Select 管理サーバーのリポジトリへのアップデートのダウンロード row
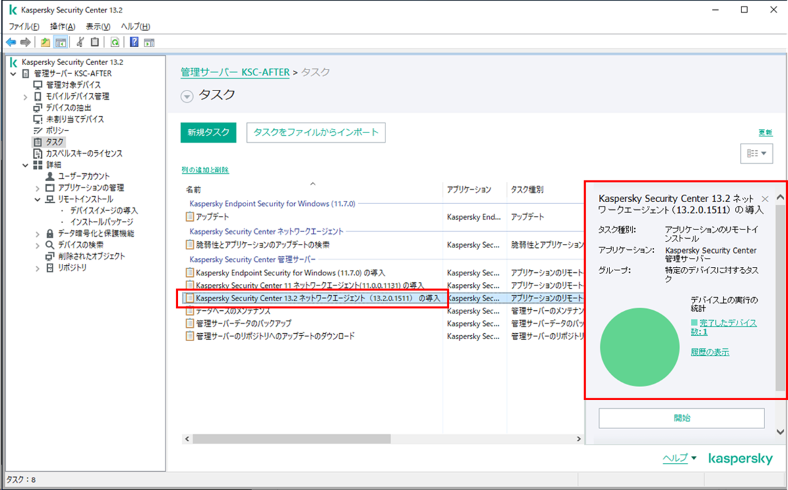This screenshot has height=490, width=788. (x=382, y=336)
